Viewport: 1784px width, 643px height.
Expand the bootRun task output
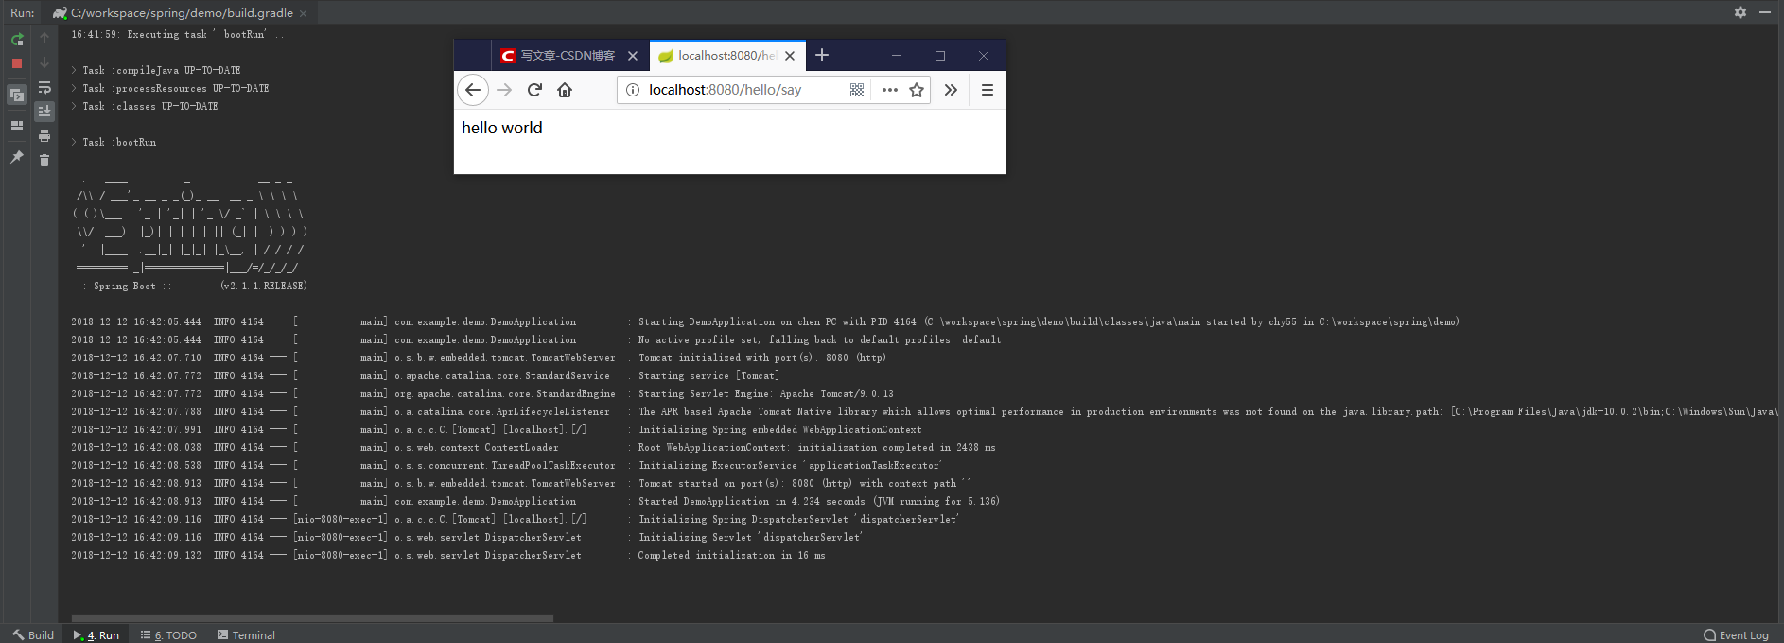74,142
